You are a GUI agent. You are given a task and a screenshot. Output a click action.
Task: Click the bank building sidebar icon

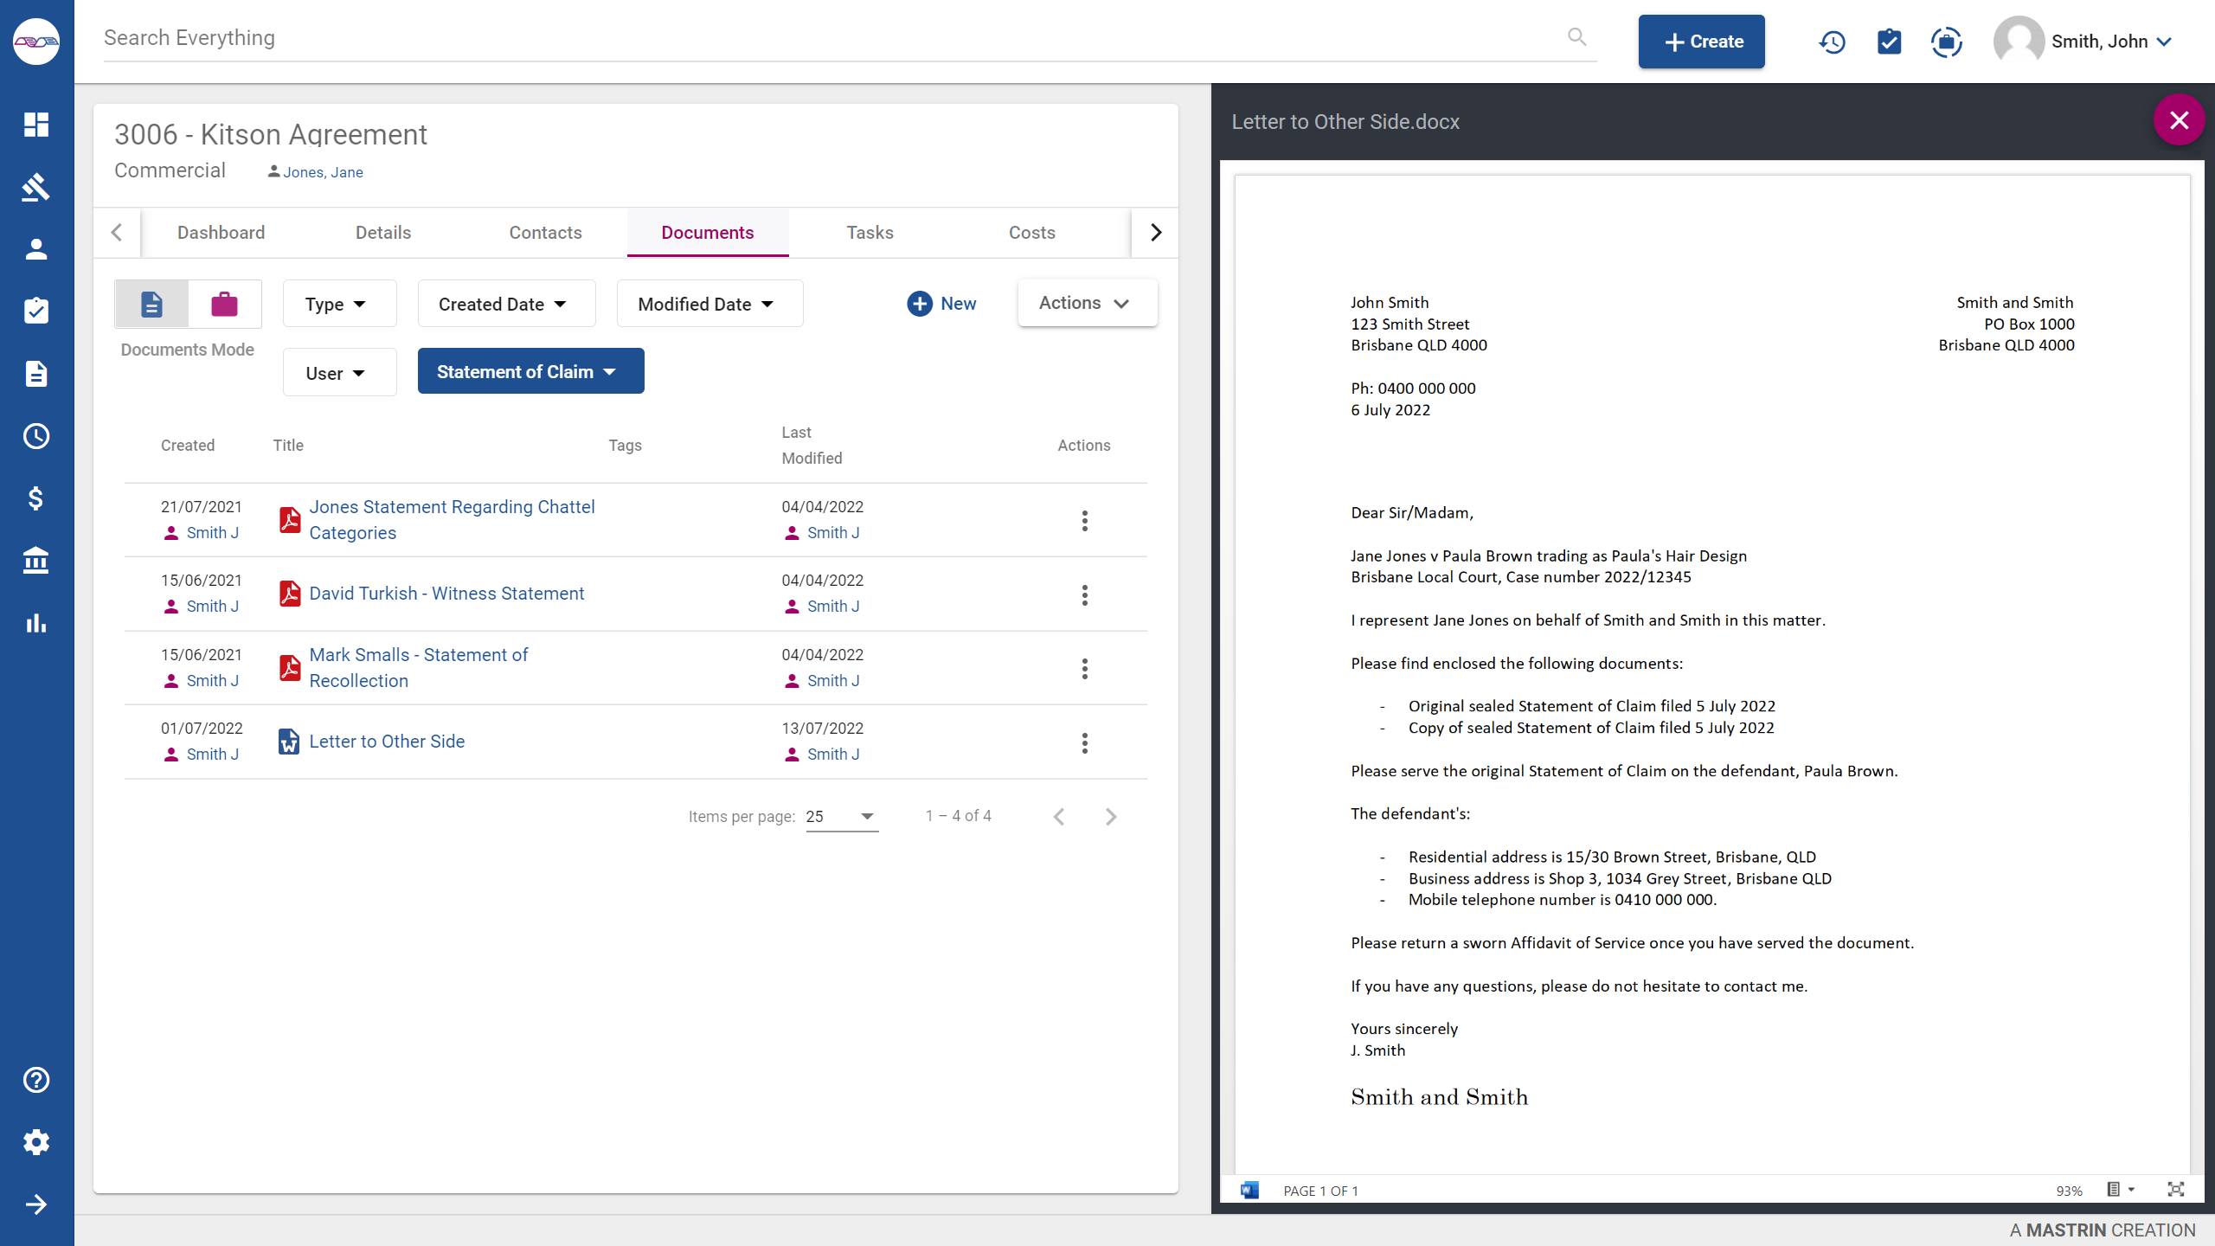pyautogui.click(x=35, y=561)
